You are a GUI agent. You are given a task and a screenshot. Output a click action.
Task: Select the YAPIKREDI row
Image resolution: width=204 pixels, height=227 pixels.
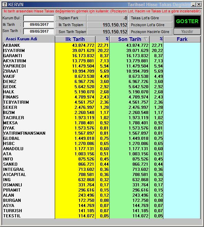(x=102, y=66)
